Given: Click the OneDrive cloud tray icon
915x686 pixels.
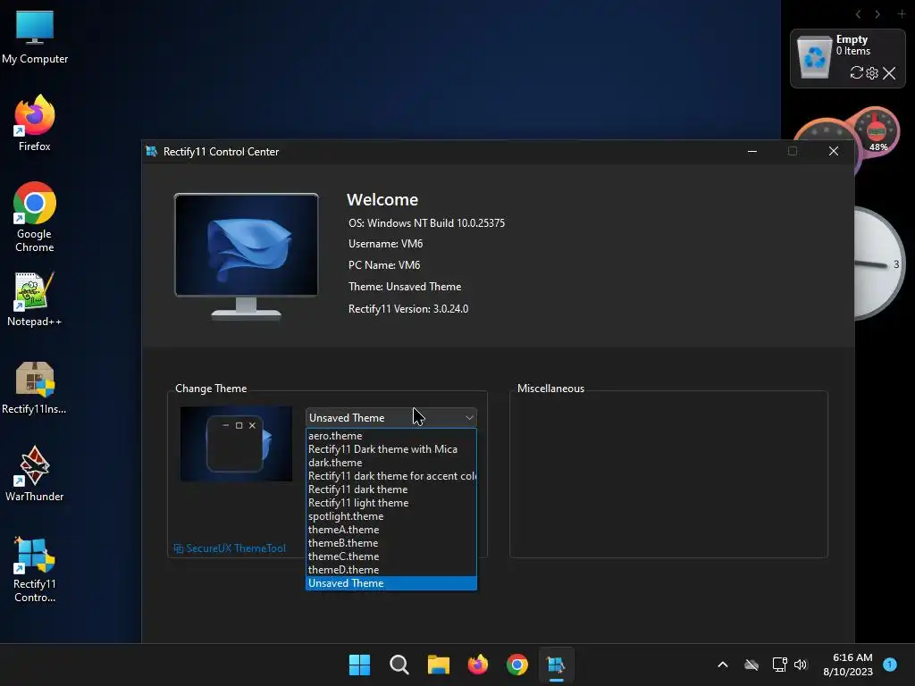Looking at the screenshot, I should click(x=751, y=665).
